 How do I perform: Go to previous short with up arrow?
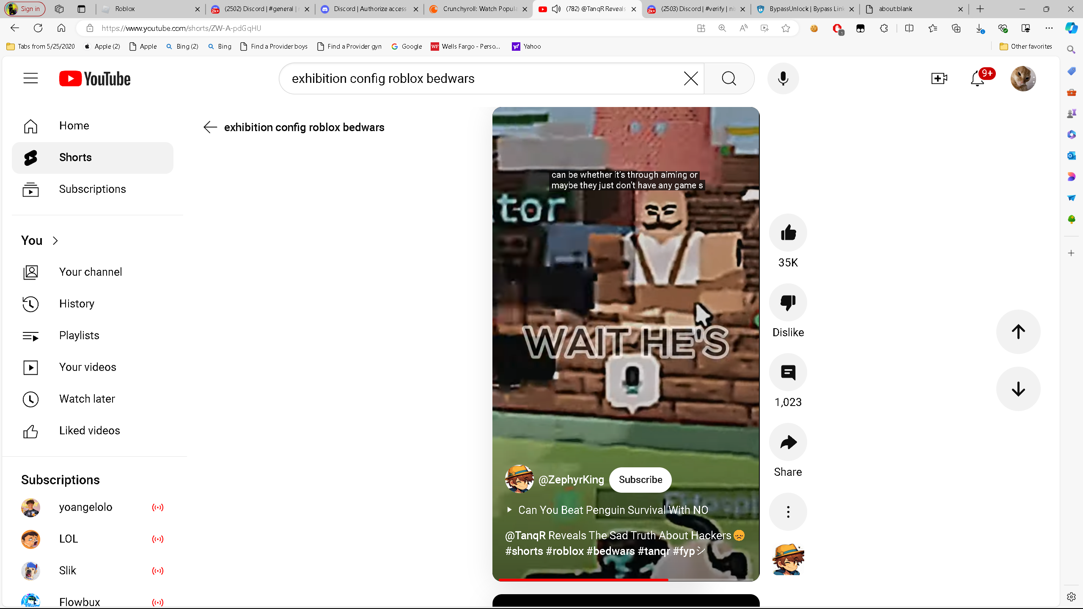coord(1018,332)
